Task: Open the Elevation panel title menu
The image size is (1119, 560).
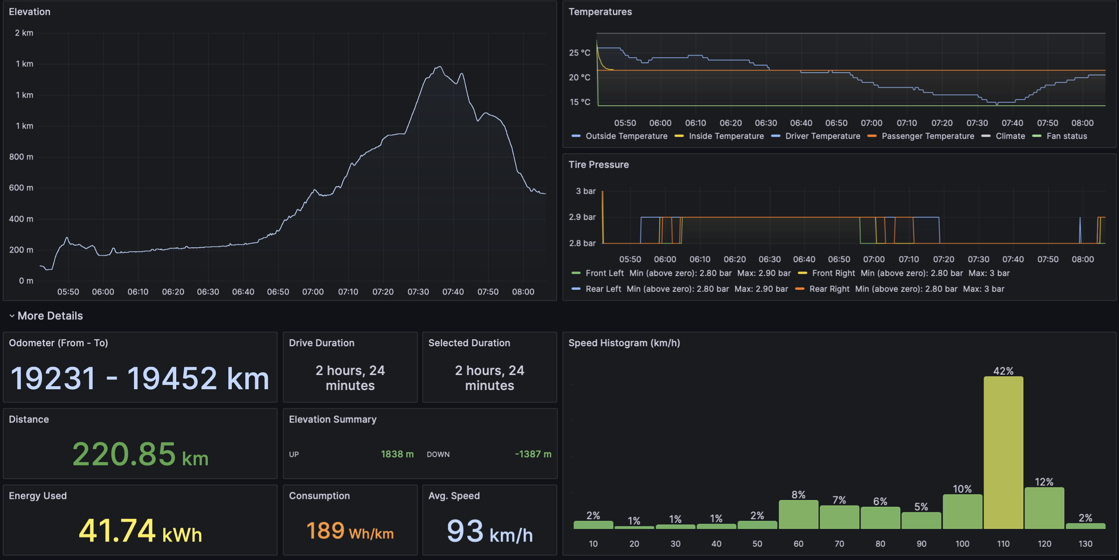Action: 30,12
